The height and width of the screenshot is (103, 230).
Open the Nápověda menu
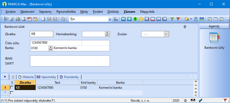click(x=147, y=12)
